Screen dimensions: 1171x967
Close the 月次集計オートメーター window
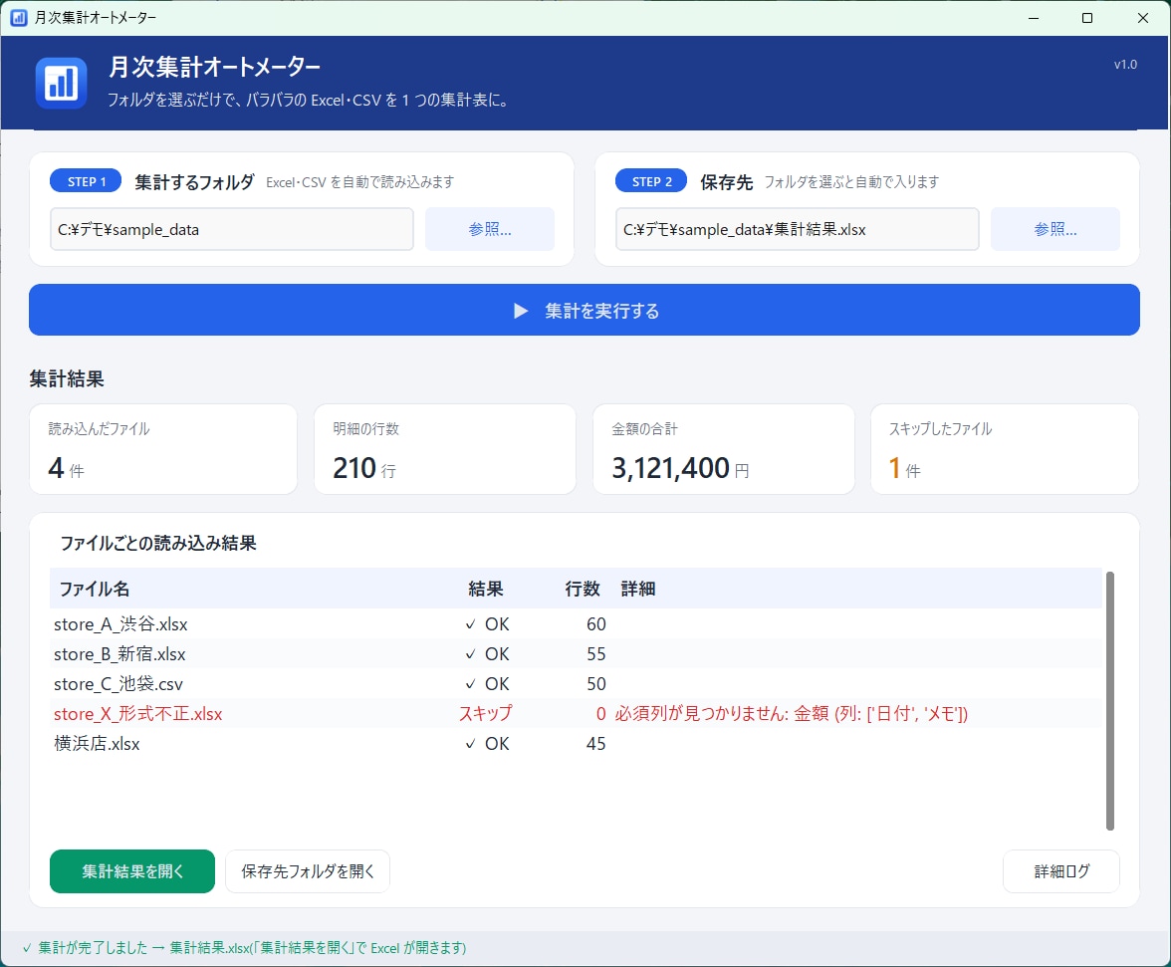click(1143, 18)
